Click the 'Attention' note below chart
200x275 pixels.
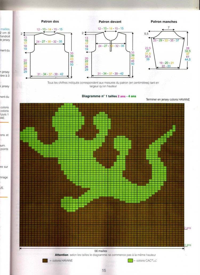pos(105,255)
